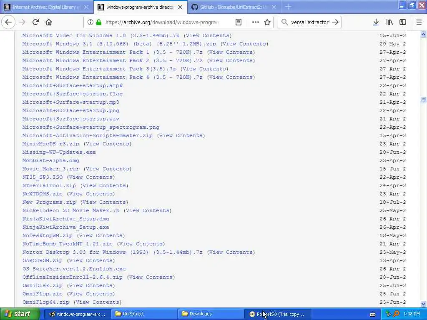Viewport: 427px width, 320px height.
Task: Open Microsoft+Surface+startup_spectrogram.png
Action: coord(90,127)
